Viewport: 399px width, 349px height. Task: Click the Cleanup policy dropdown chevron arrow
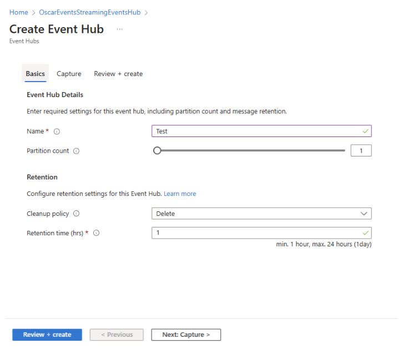pyautogui.click(x=364, y=214)
